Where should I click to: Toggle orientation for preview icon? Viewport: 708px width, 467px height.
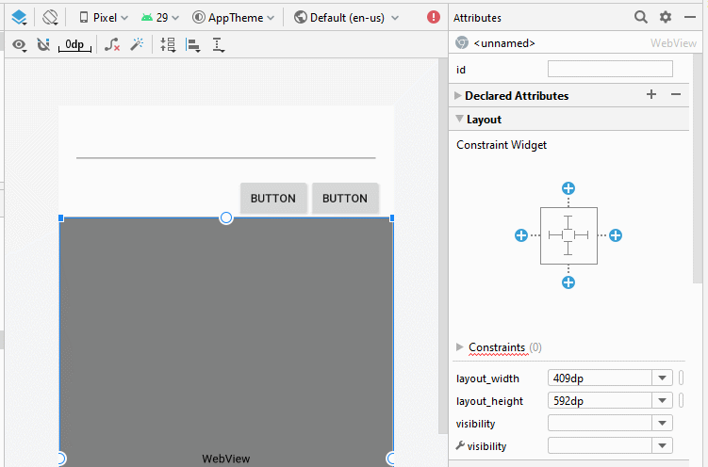pos(50,18)
